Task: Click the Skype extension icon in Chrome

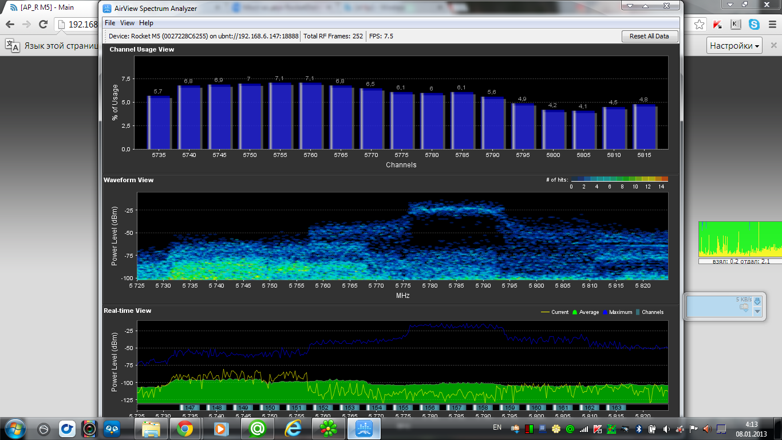Action: coord(754,25)
